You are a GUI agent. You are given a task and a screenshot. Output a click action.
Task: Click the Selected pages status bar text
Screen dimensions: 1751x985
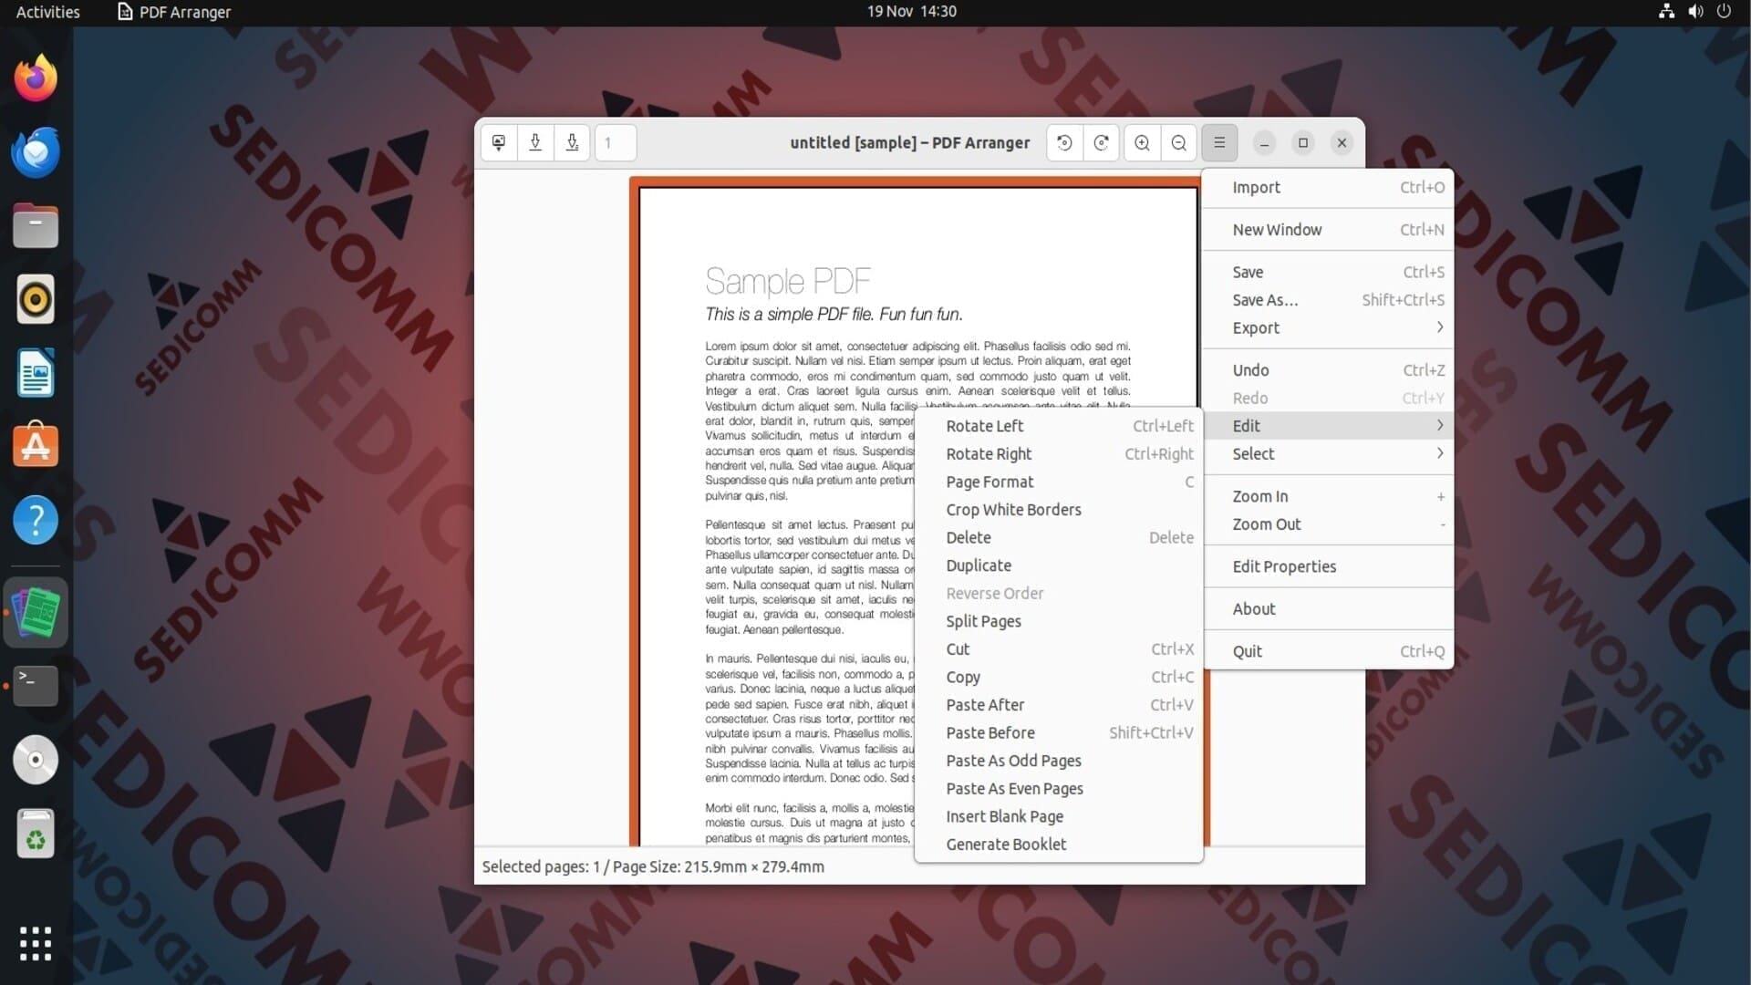[653, 866]
